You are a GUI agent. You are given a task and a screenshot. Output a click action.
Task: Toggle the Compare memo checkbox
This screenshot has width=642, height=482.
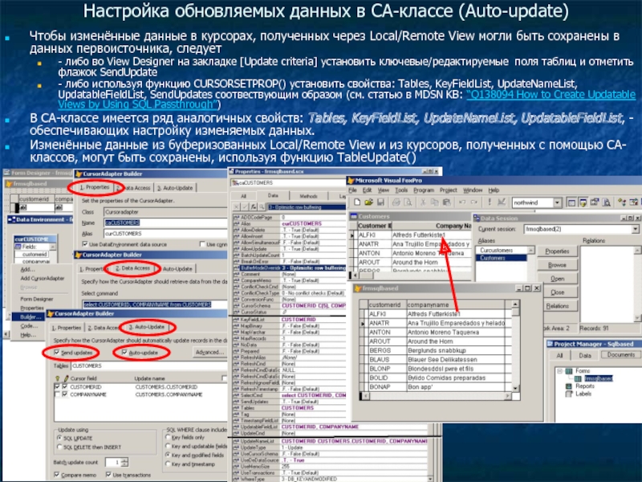pyautogui.click(x=56, y=475)
